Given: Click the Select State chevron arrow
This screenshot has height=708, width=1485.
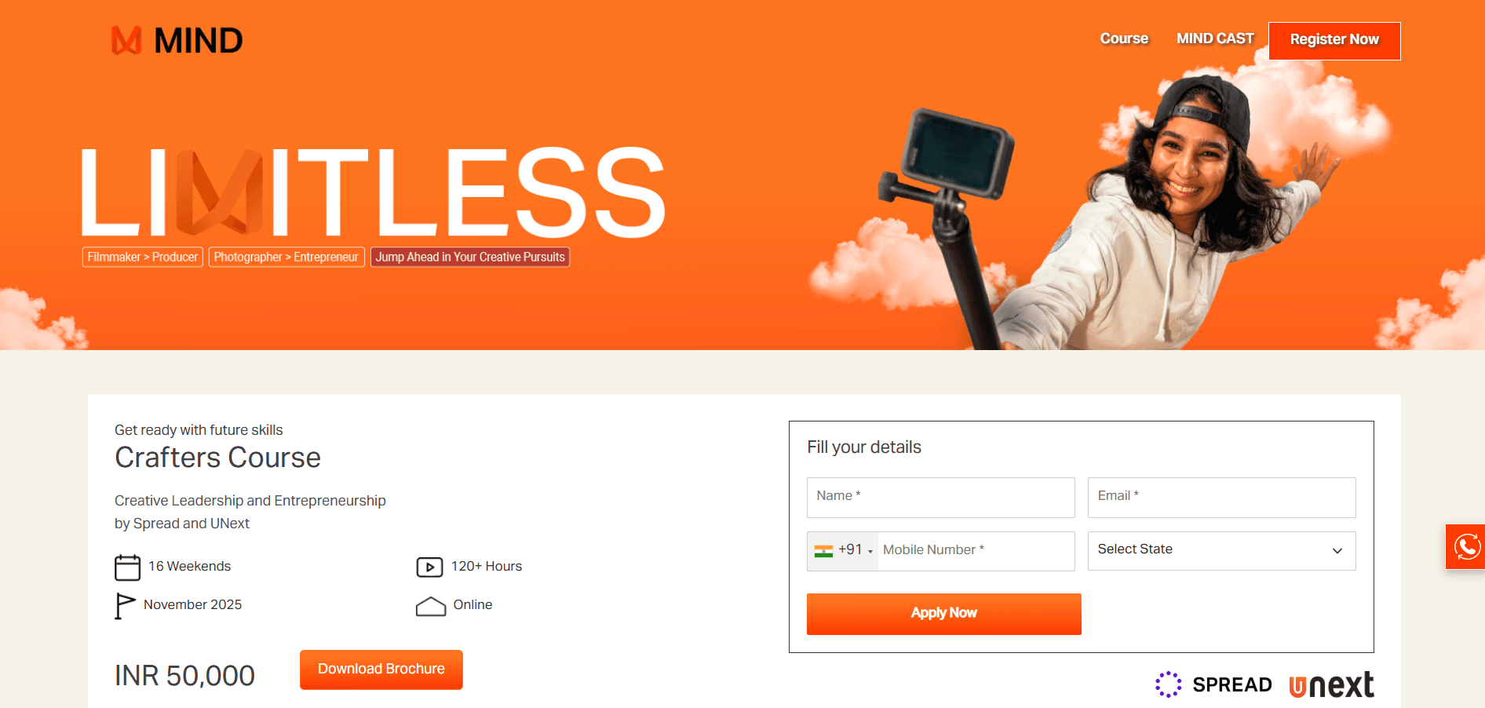Looking at the screenshot, I should pos(1337,551).
